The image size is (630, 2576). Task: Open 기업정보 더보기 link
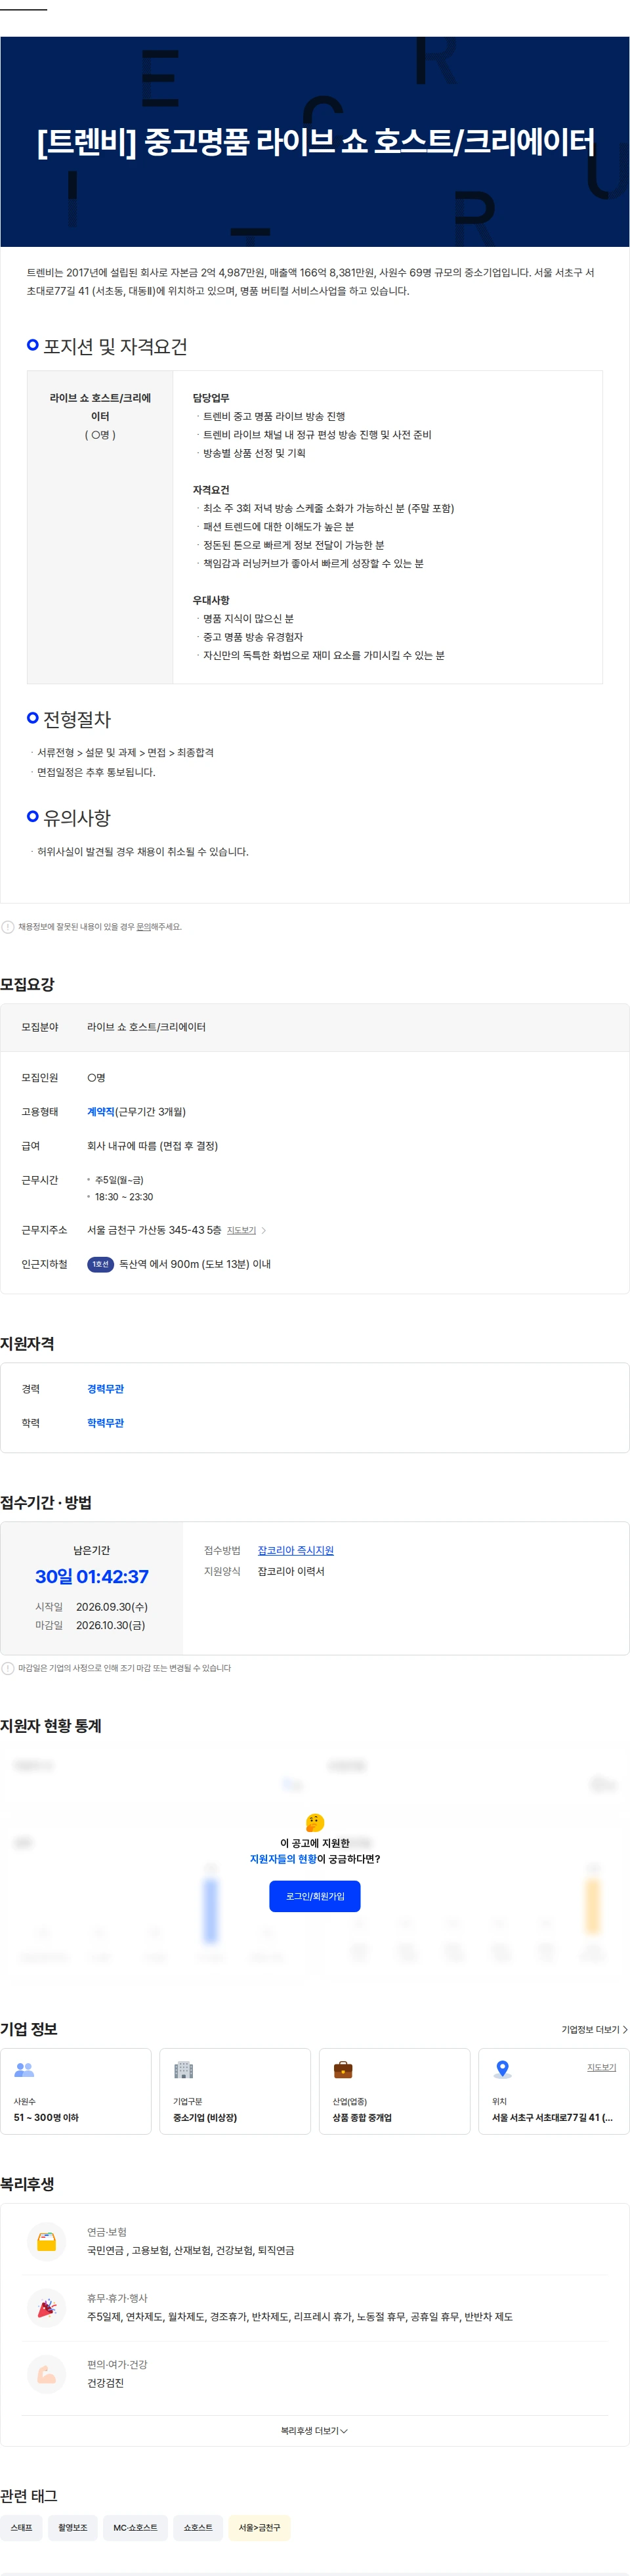[594, 2029]
